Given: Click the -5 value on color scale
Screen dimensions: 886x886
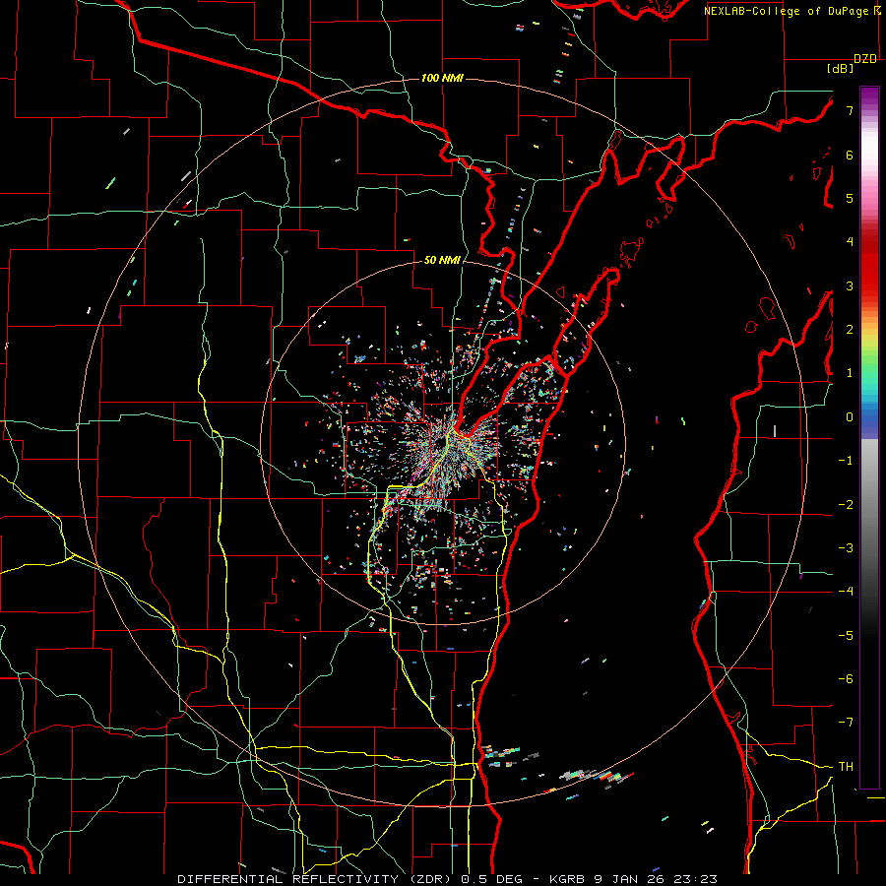Looking at the screenshot, I should point(846,635).
